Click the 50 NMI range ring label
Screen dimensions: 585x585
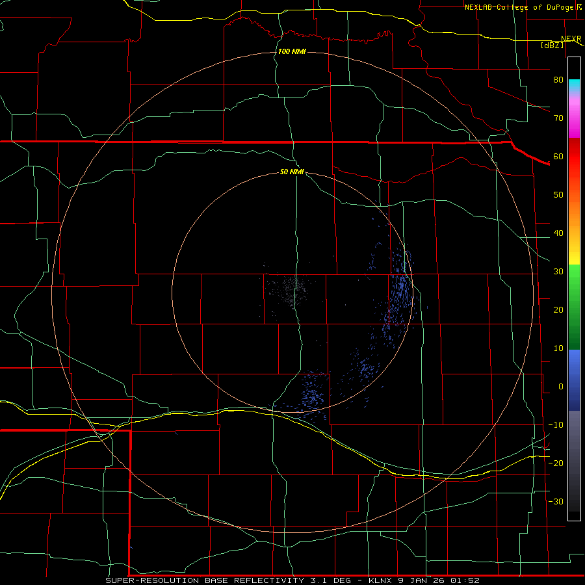click(292, 172)
